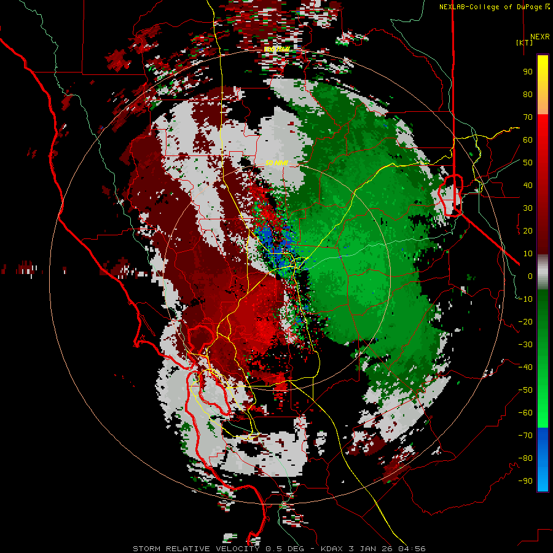Click the 20 value on the velocity scale
The width and height of the screenshot is (553, 553).
(x=528, y=230)
